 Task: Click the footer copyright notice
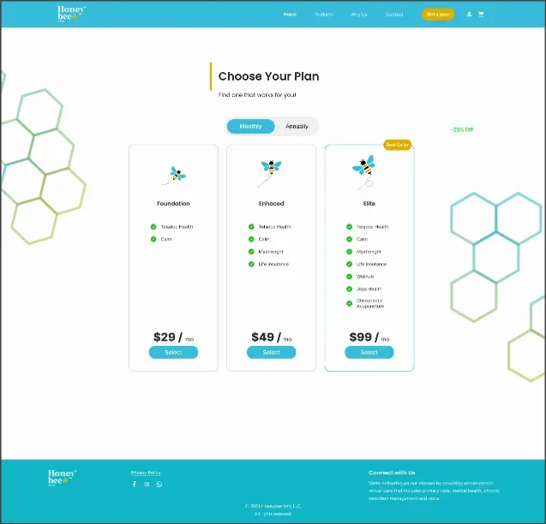[273, 510]
